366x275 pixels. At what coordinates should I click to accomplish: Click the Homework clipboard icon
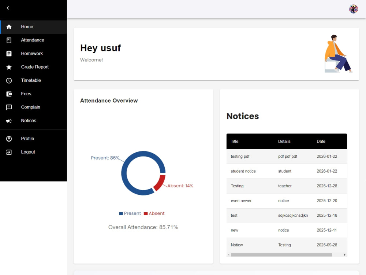9,54
